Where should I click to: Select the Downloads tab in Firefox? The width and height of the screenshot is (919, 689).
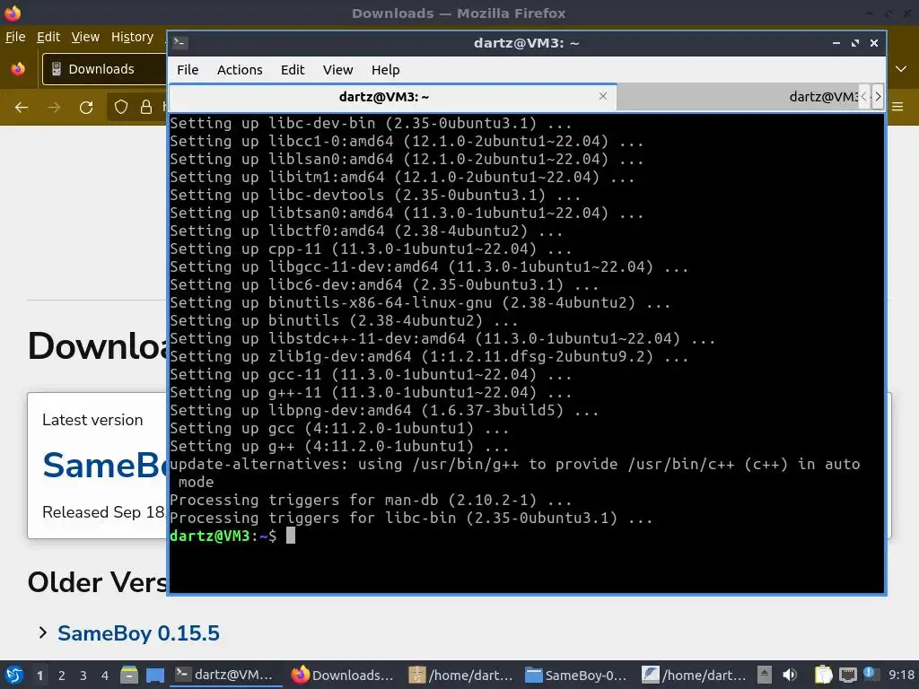coord(104,69)
